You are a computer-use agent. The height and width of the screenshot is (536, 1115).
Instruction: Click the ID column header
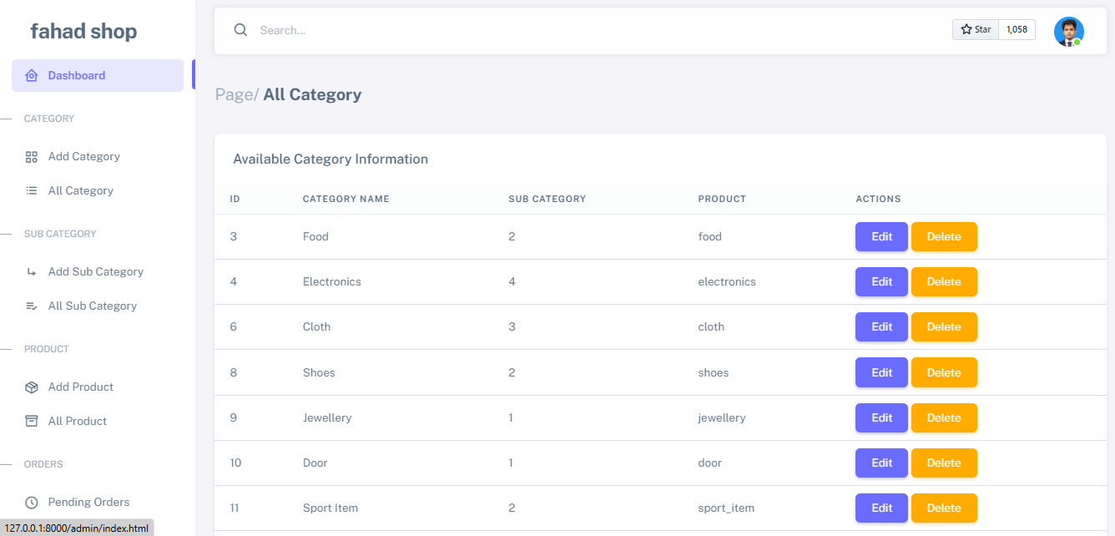coord(235,199)
